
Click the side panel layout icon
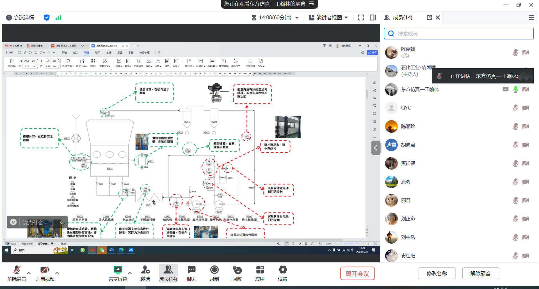(x=373, y=18)
